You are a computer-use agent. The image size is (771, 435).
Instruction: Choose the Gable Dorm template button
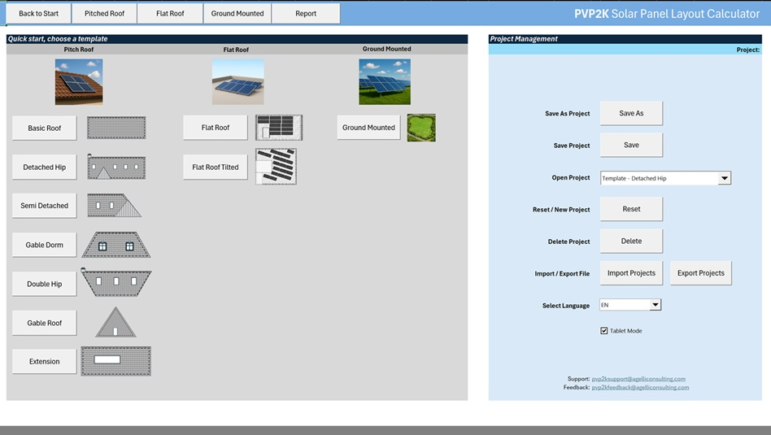point(44,245)
